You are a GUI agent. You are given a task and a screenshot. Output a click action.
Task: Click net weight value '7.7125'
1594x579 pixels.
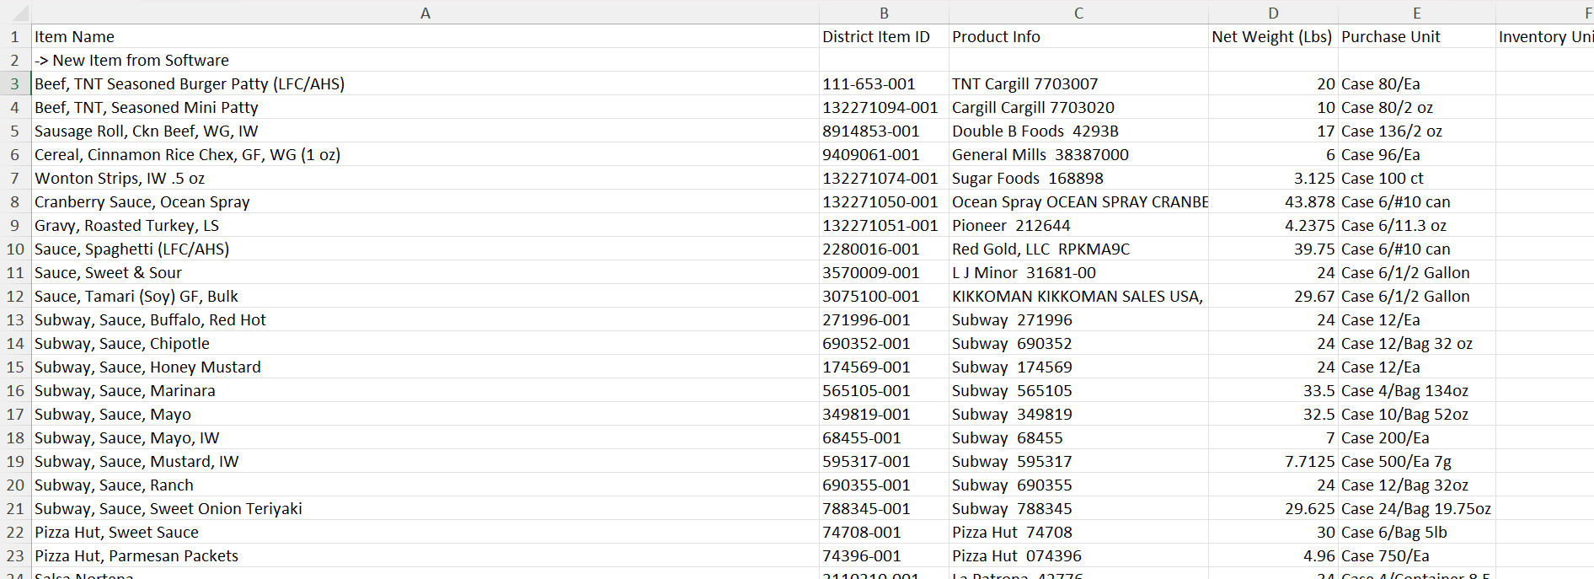(1273, 461)
